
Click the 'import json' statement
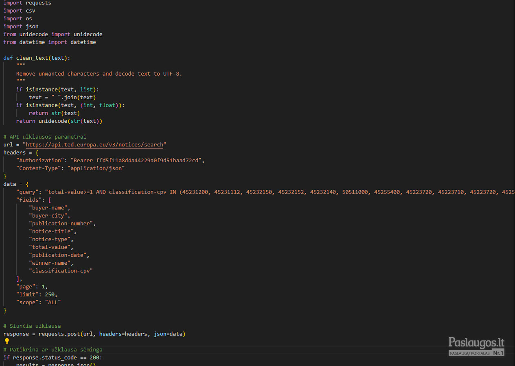pyautogui.click(x=21, y=26)
